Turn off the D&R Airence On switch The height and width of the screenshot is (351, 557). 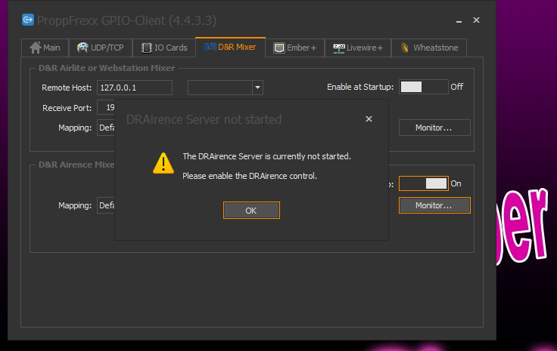[x=423, y=183]
